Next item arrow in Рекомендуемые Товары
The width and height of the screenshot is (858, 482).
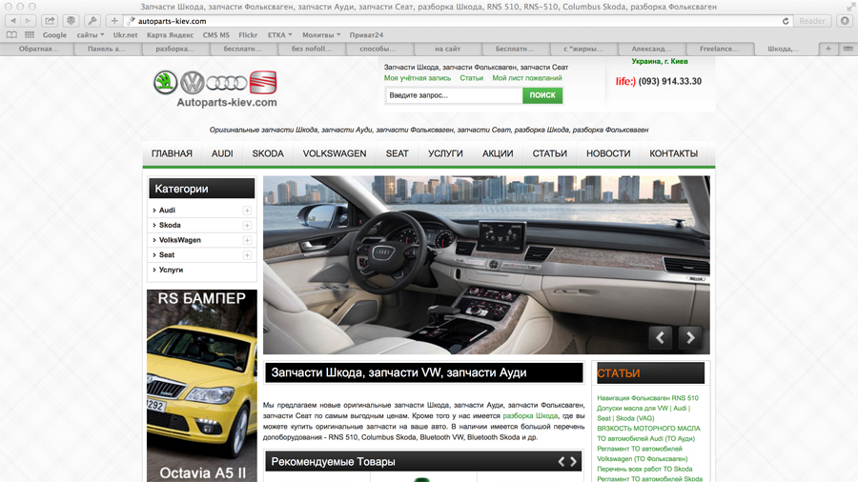[x=574, y=462]
